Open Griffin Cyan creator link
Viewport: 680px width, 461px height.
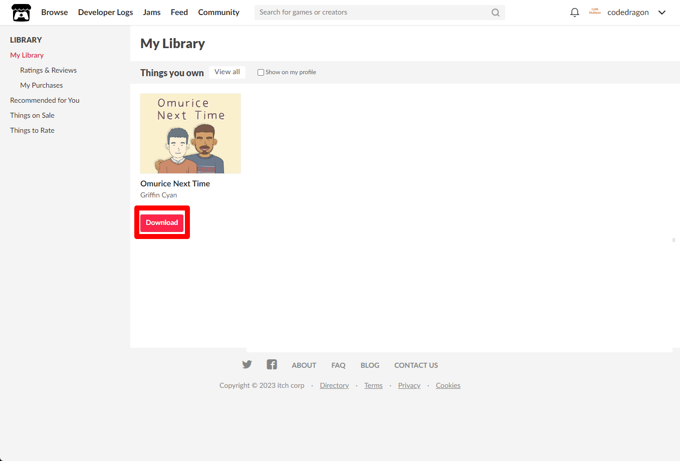(x=159, y=195)
